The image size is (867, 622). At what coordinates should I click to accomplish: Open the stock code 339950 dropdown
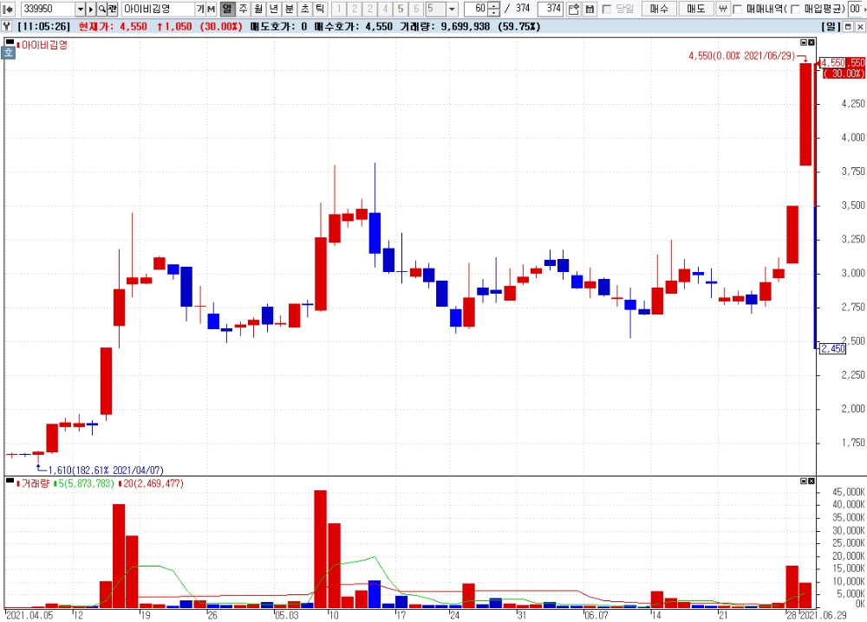point(80,9)
